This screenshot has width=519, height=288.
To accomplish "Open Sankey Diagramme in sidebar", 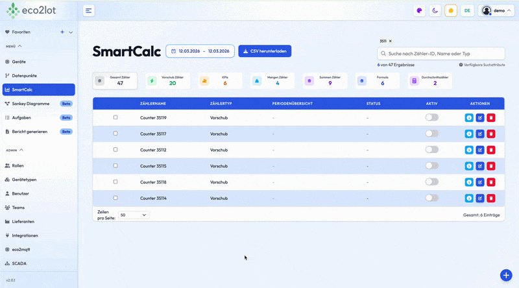I will tap(39, 104).
